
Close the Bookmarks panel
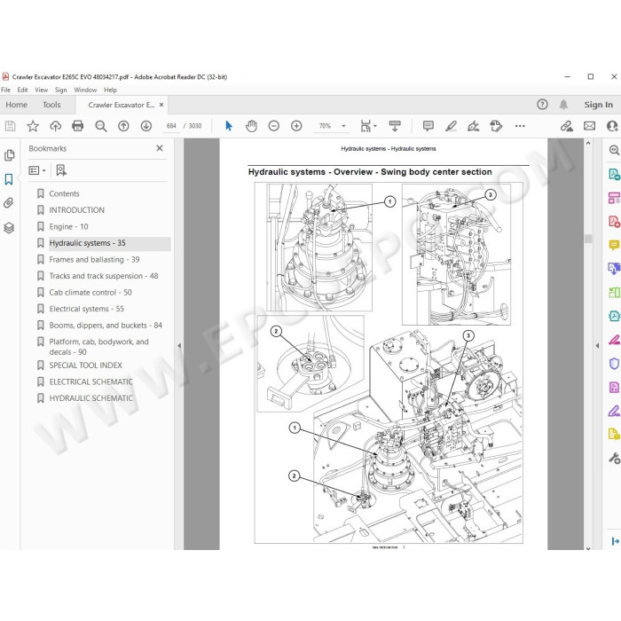(160, 148)
